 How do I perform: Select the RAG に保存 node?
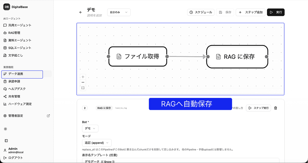[237, 57]
